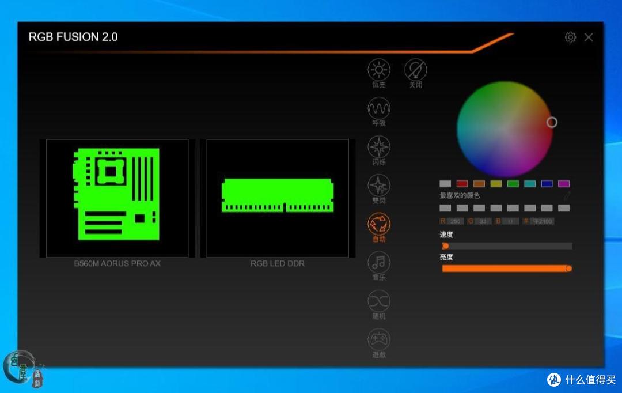The image size is (622, 393).
Task: Click the last empty favorite color slot
Action: click(x=564, y=208)
